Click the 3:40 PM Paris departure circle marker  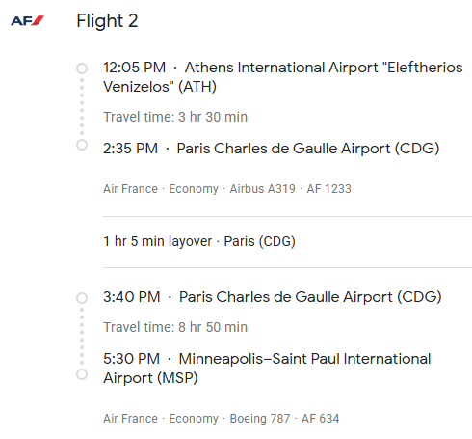click(x=82, y=298)
